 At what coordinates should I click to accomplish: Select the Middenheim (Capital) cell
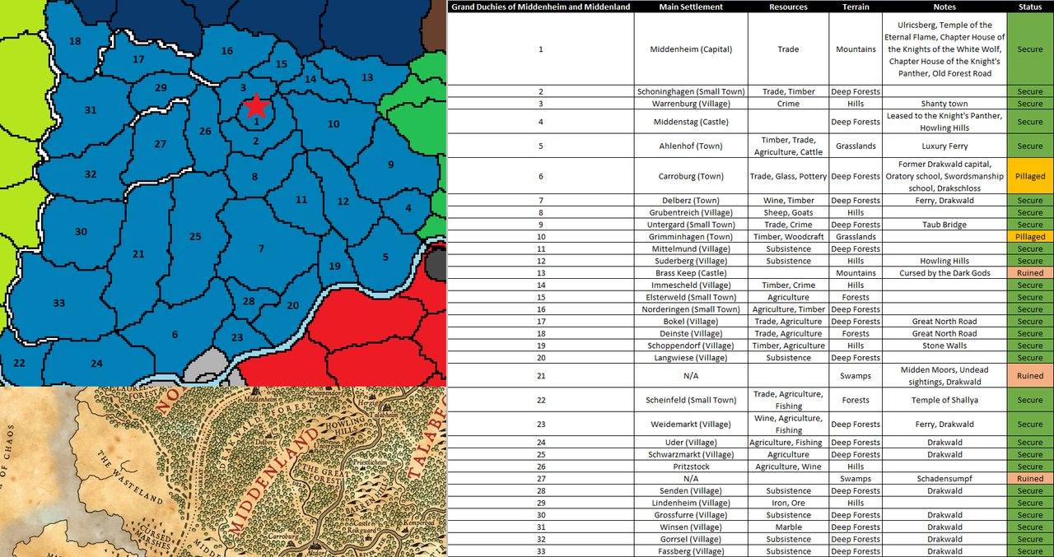coord(691,49)
